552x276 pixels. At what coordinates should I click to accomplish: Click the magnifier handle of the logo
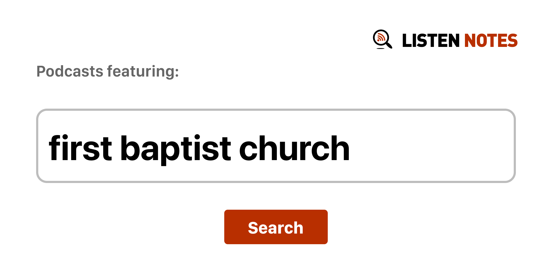click(389, 45)
